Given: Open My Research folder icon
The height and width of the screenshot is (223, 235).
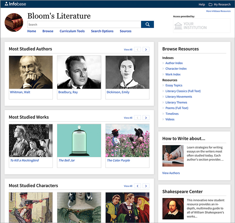Looking at the screenshot, I should pos(210,4).
